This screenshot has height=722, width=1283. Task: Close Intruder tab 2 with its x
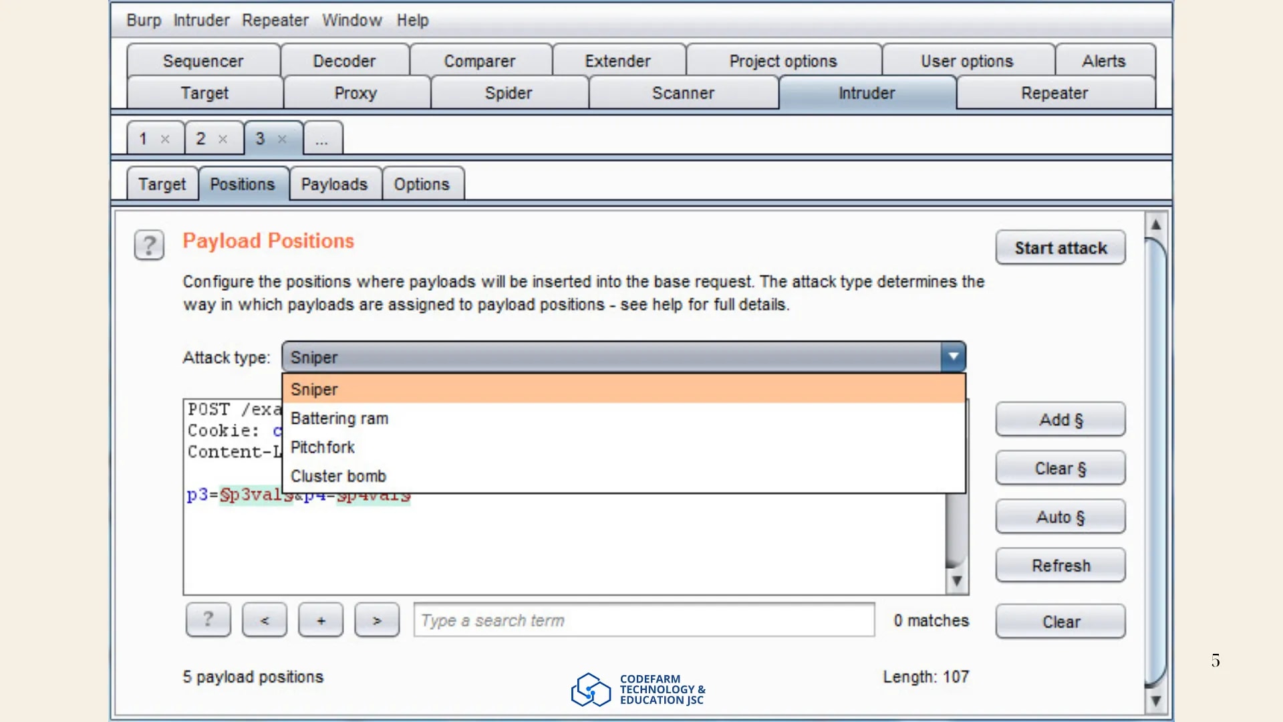coord(223,139)
